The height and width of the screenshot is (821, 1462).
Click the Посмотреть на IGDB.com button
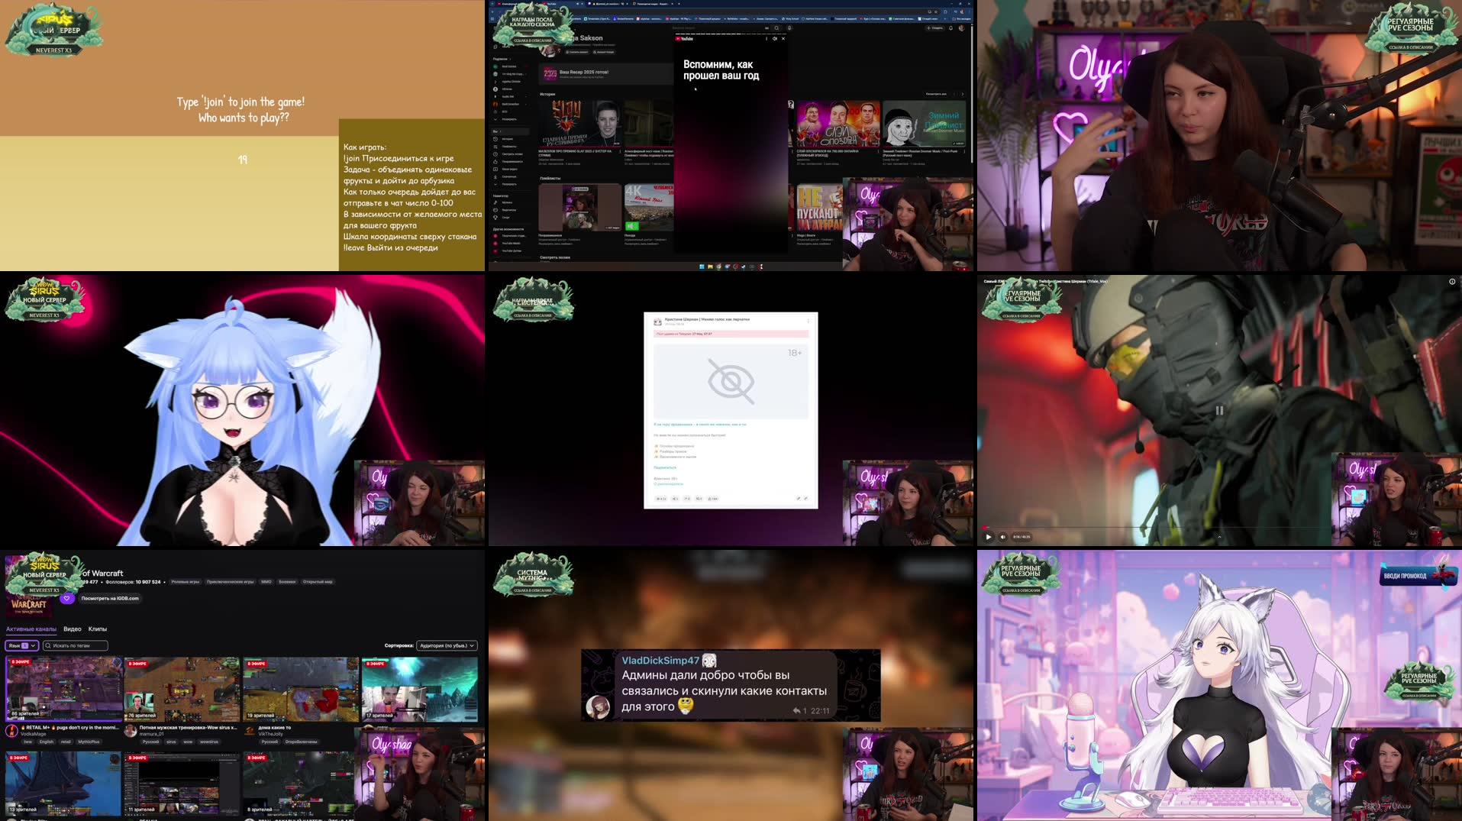109,598
